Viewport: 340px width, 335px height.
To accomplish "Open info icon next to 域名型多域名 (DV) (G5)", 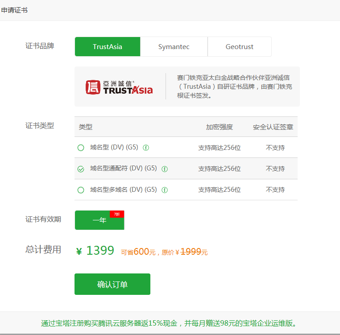I will (x=165, y=190).
